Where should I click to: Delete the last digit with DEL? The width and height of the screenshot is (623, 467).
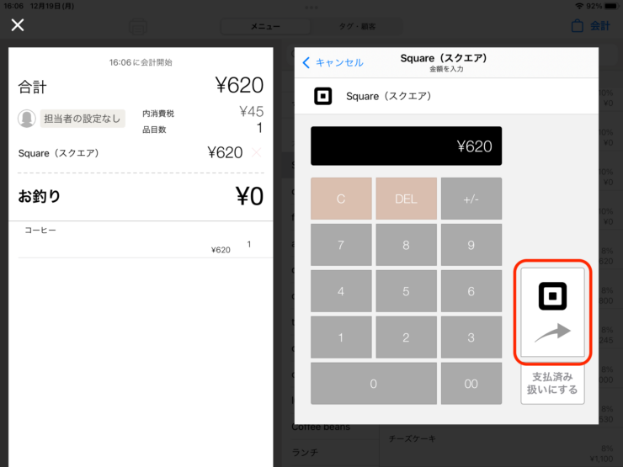tap(406, 199)
